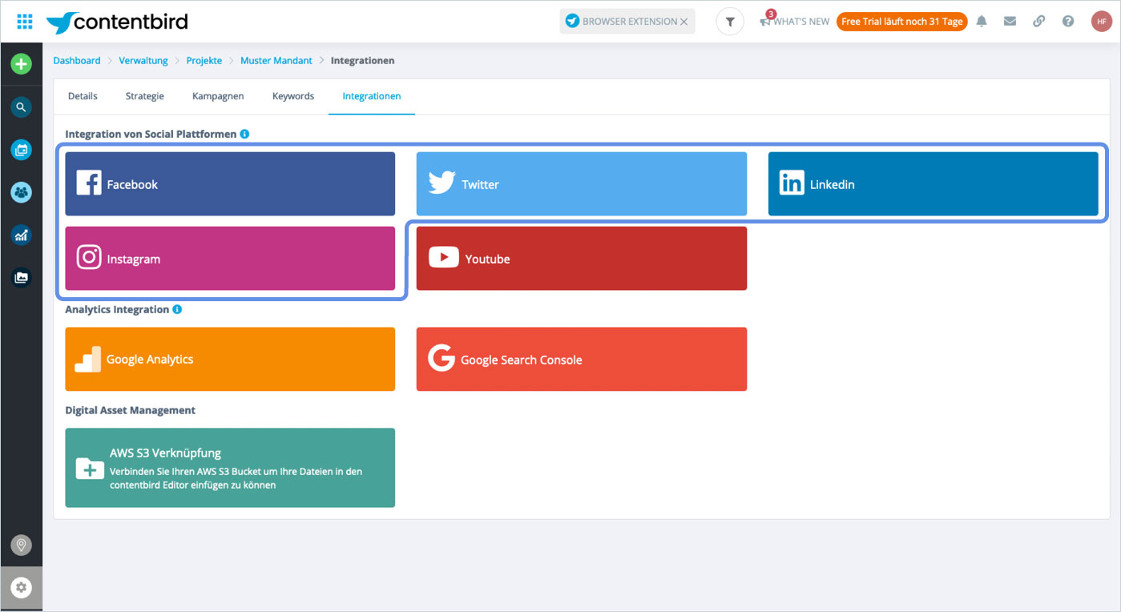
Task: Go to Muster Mandant breadcrumb
Action: click(x=276, y=60)
